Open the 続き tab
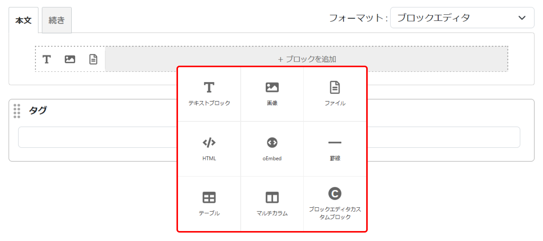The image size is (543, 241). tap(57, 20)
